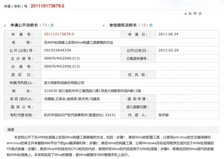Screen dimensions: 224x159
Task: Click the red plus icon beside font sizes
Action: [185, 14]
